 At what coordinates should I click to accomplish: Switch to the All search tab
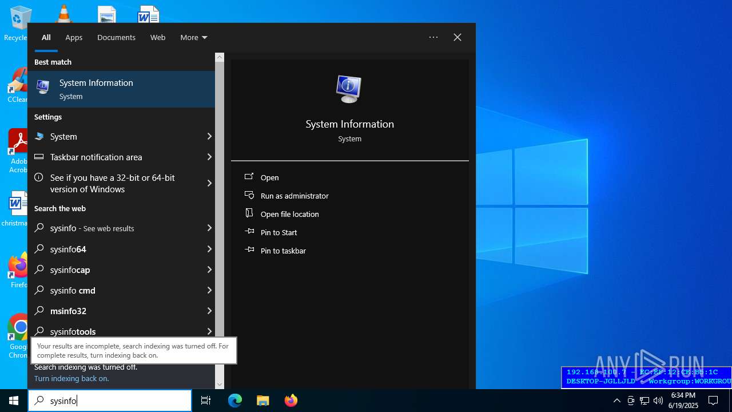click(x=46, y=37)
